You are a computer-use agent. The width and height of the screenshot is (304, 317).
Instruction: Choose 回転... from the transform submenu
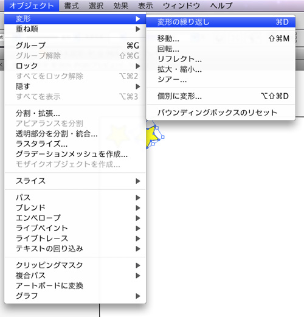221,49
